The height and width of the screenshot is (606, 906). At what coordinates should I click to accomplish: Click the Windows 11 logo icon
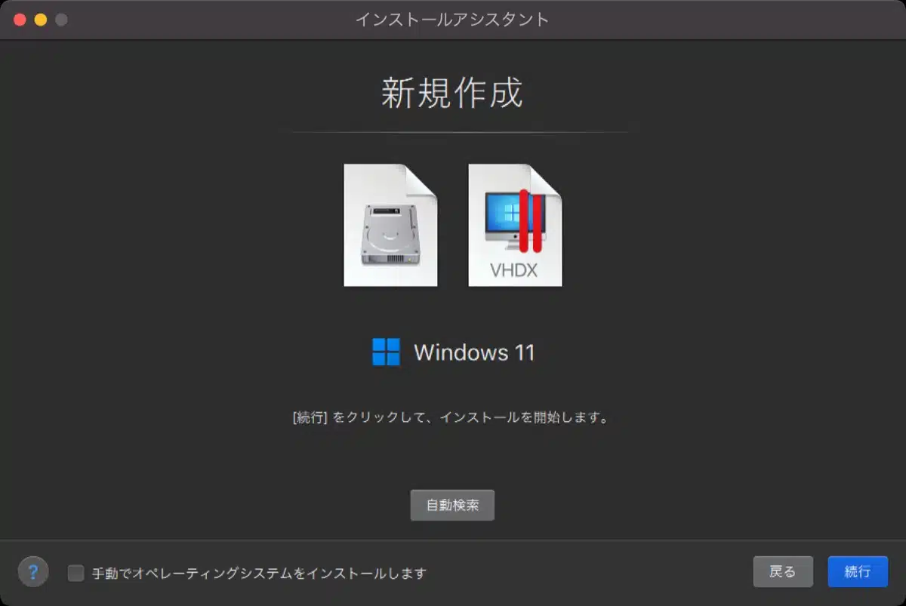click(386, 352)
